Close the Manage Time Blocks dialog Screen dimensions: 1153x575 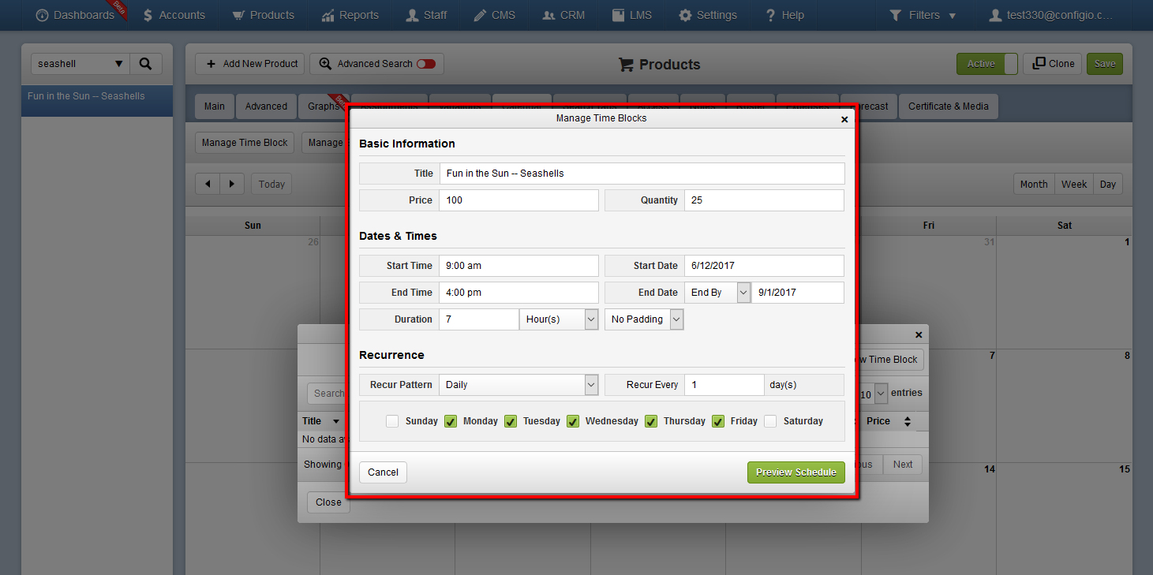pos(844,119)
